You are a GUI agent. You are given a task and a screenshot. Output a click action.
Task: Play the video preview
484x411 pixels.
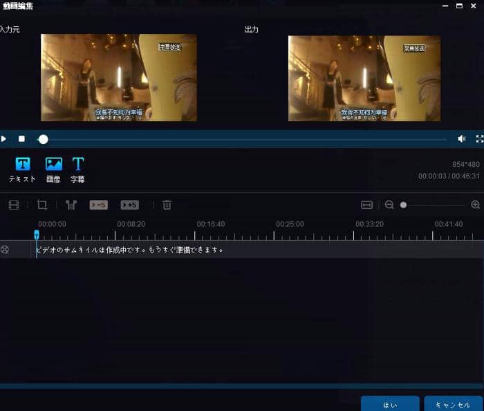pos(3,139)
